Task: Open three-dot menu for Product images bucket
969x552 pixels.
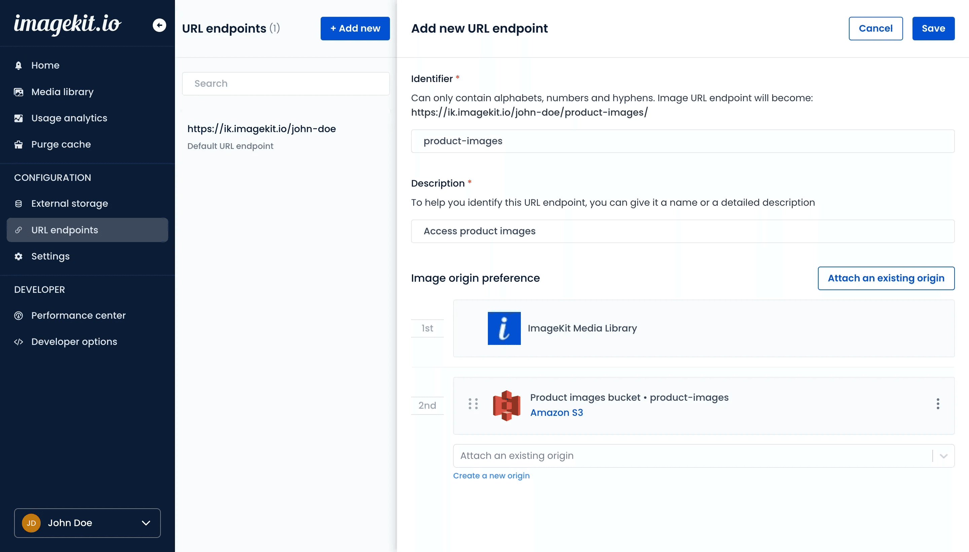Action: pyautogui.click(x=937, y=404)
